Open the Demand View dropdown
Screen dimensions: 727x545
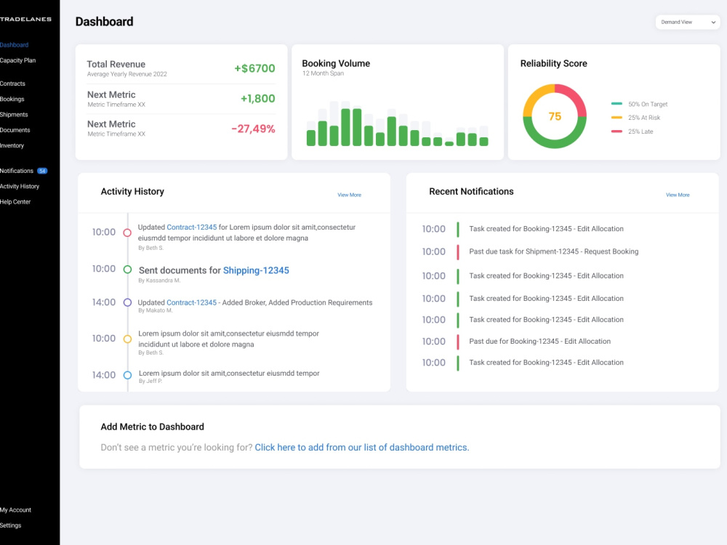(x=687, y=22)
